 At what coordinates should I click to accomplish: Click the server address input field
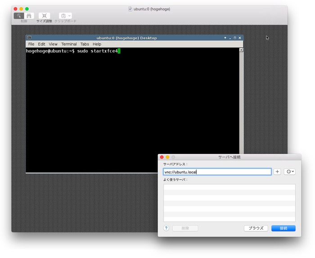click(217, 172)
